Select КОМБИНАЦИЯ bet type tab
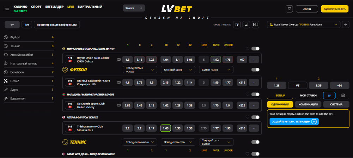 point(308,104)
